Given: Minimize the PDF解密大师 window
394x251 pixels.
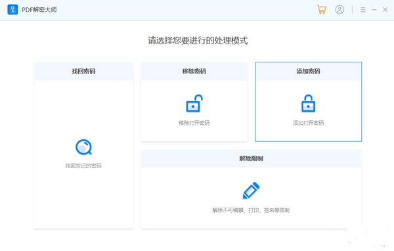Looking at the screenshot, I should pos(374,10).
